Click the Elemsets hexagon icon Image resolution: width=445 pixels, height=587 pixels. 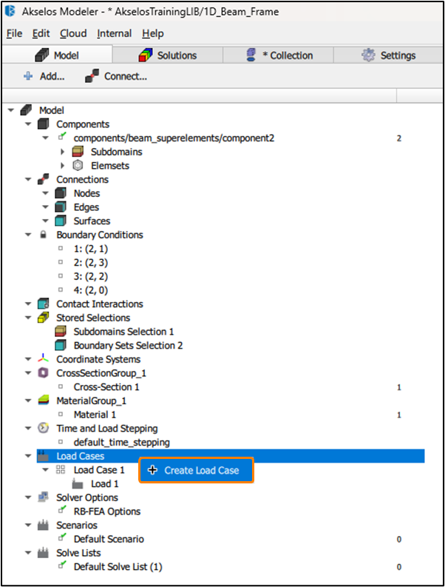click(78, 166)
